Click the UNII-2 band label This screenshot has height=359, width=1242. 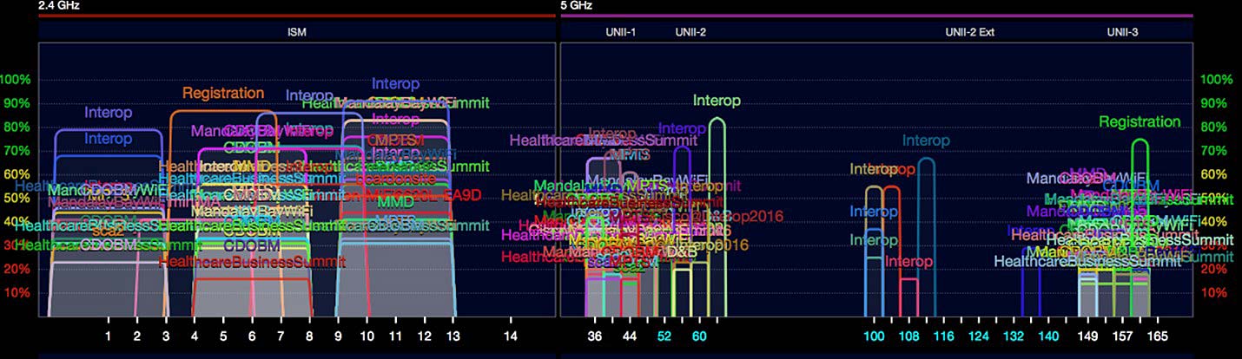pyautogui.click(x=690, y=32)
